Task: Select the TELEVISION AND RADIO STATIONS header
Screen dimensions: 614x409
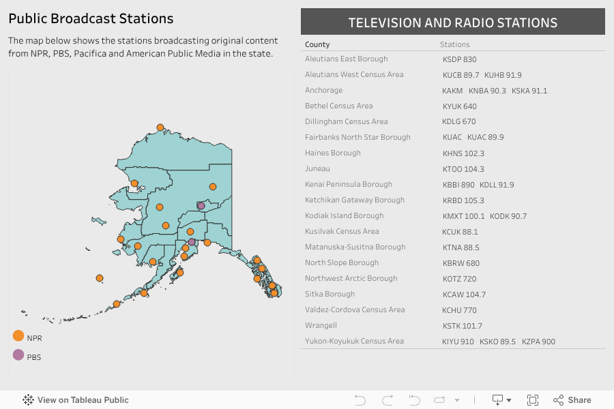Action: [x=453, y=22]
